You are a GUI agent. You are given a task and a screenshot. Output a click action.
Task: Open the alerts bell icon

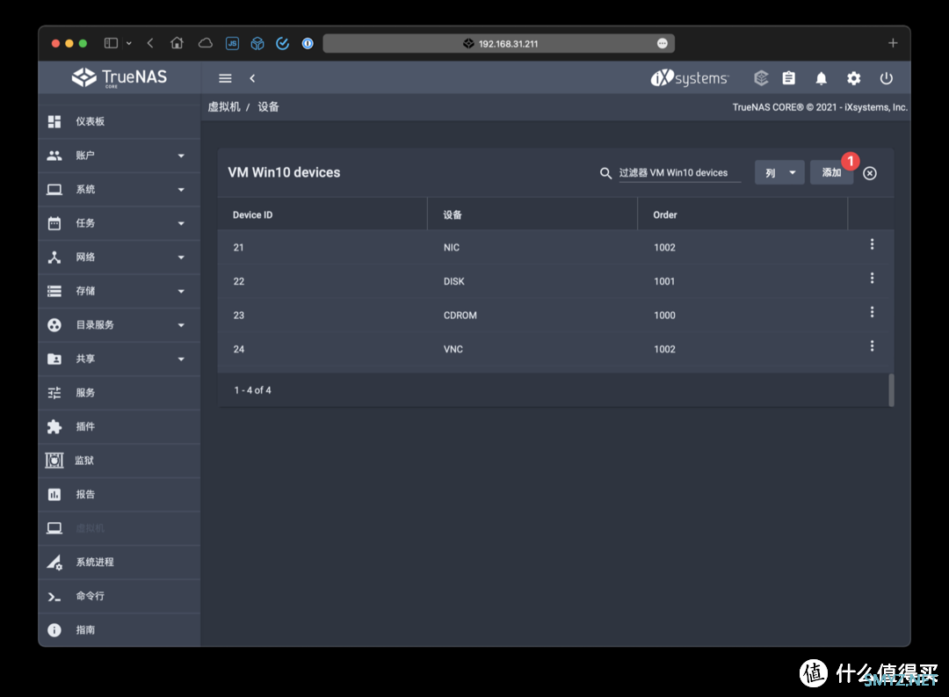point(822,78)
